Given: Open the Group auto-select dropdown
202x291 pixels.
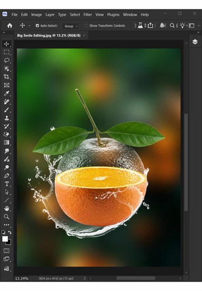Looking at the screenshot, I should click(71, 26).
